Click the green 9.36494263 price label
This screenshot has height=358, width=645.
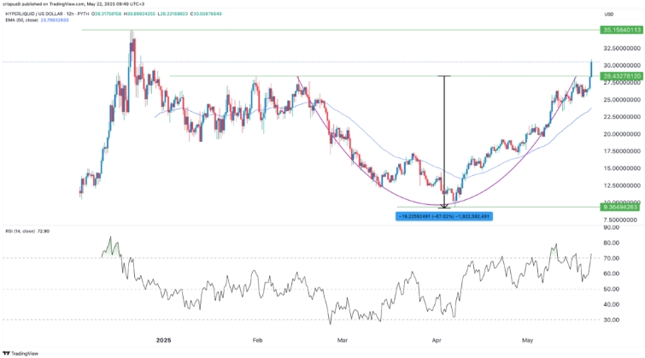pos(620,206)
